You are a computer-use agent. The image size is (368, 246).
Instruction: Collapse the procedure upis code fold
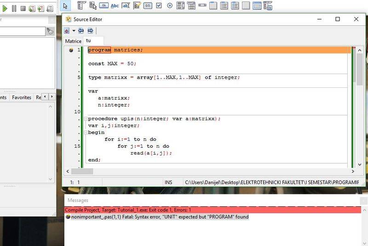[85, 119]
